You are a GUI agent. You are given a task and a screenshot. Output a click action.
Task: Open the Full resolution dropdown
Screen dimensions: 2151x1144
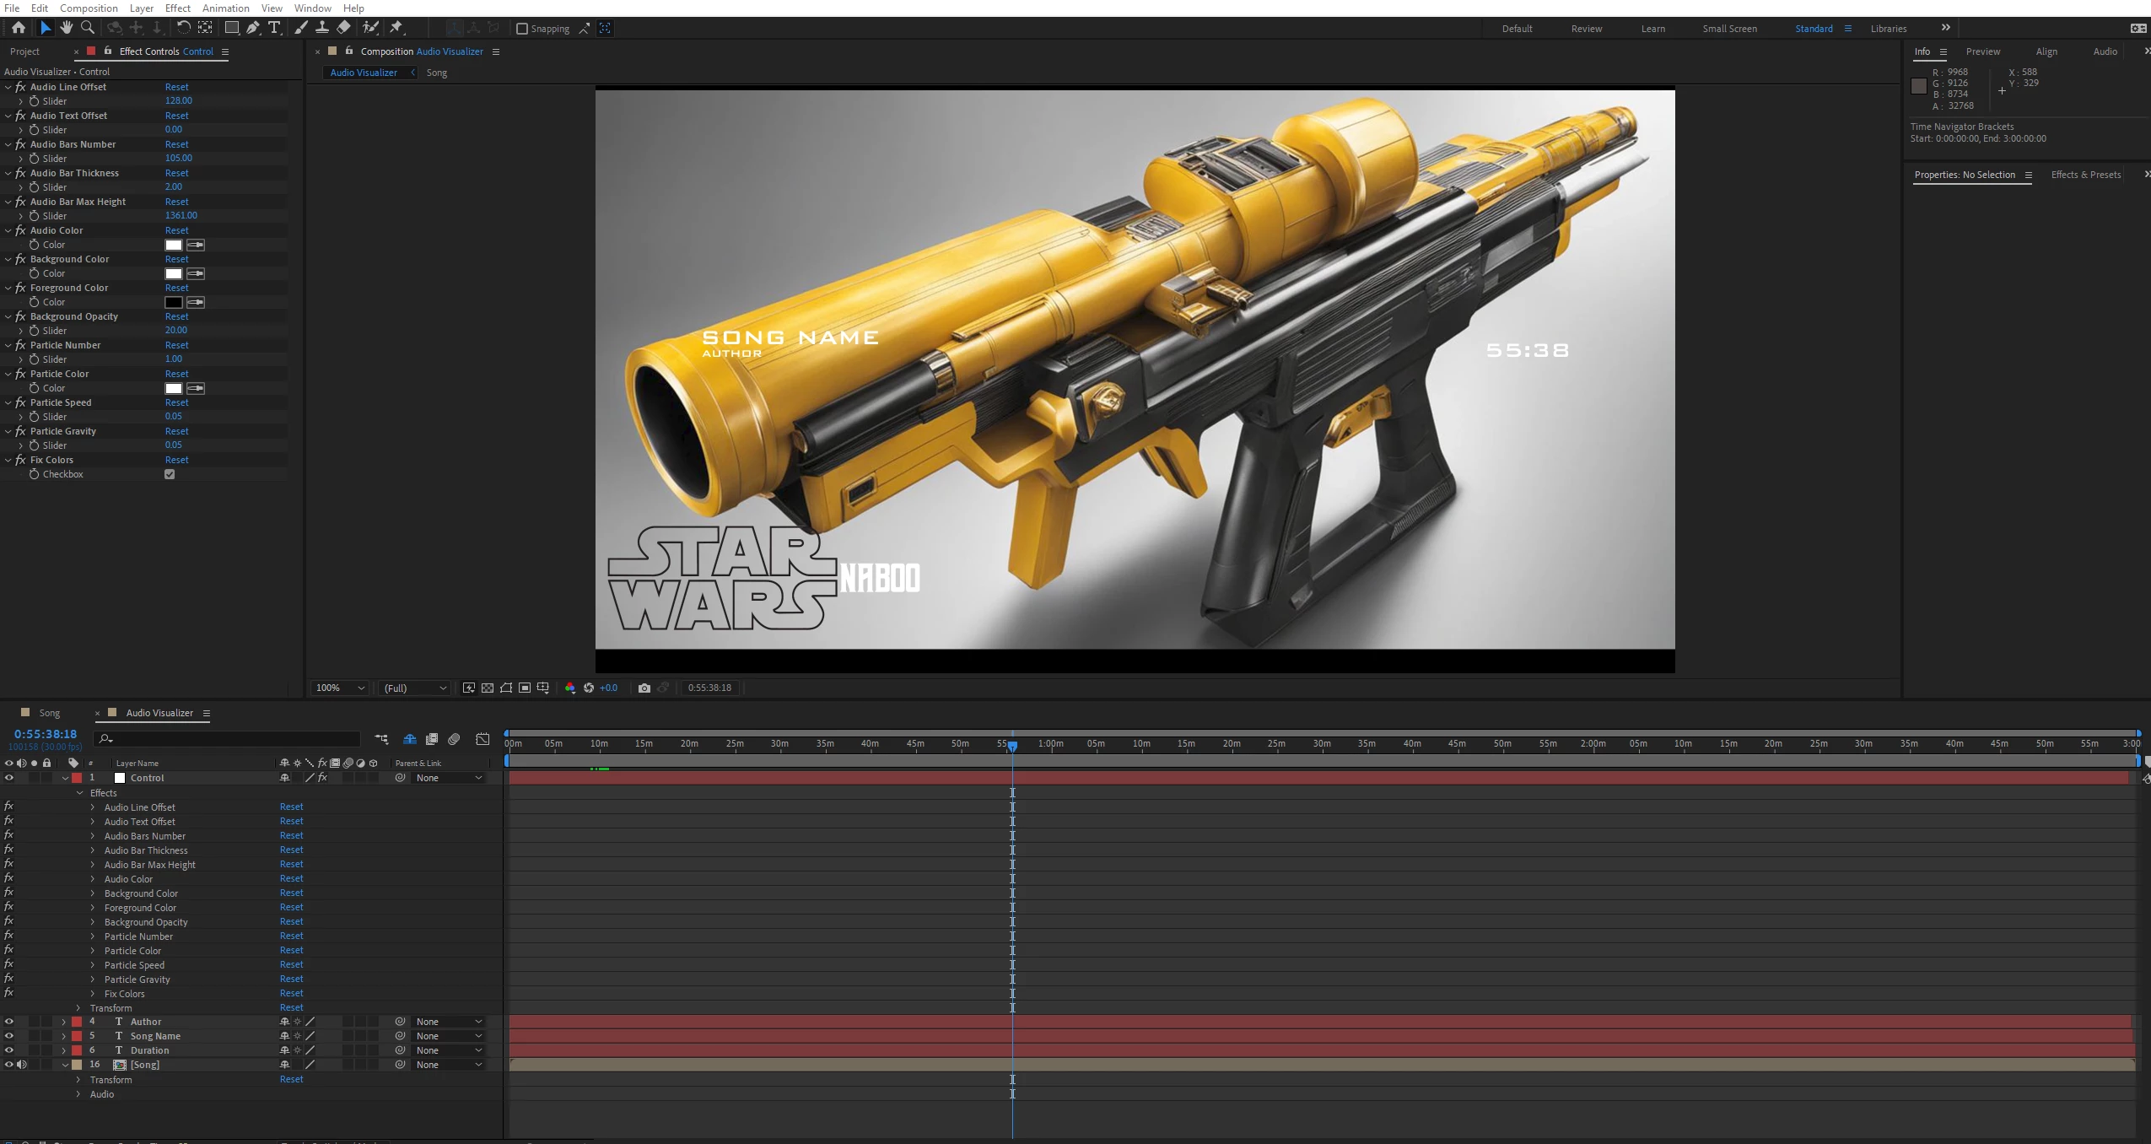click(x=415, y=688)
